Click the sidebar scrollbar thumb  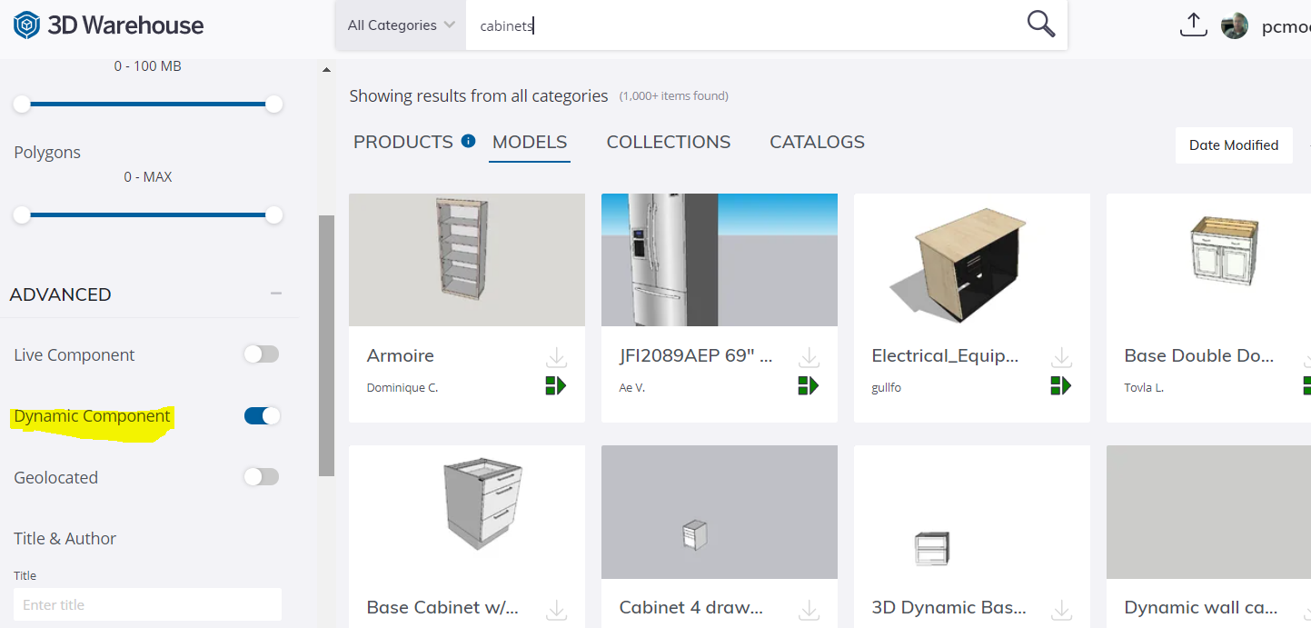click(326, 345)
